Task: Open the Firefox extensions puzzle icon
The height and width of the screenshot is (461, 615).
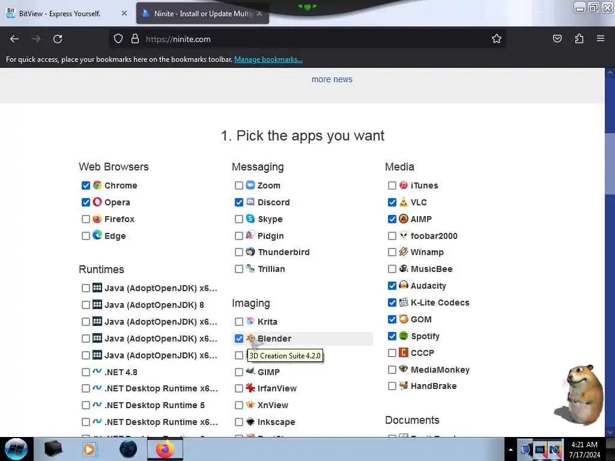Action: point(579,39)
